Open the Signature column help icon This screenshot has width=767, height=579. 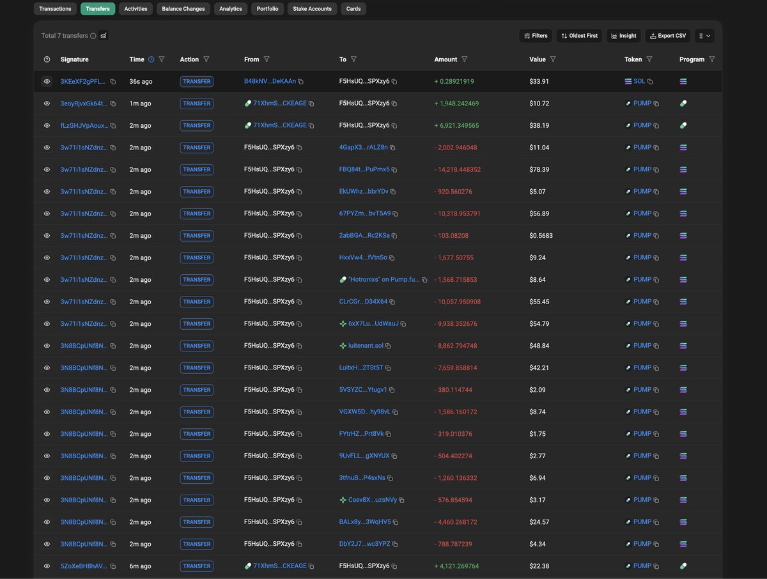[47, 59]
